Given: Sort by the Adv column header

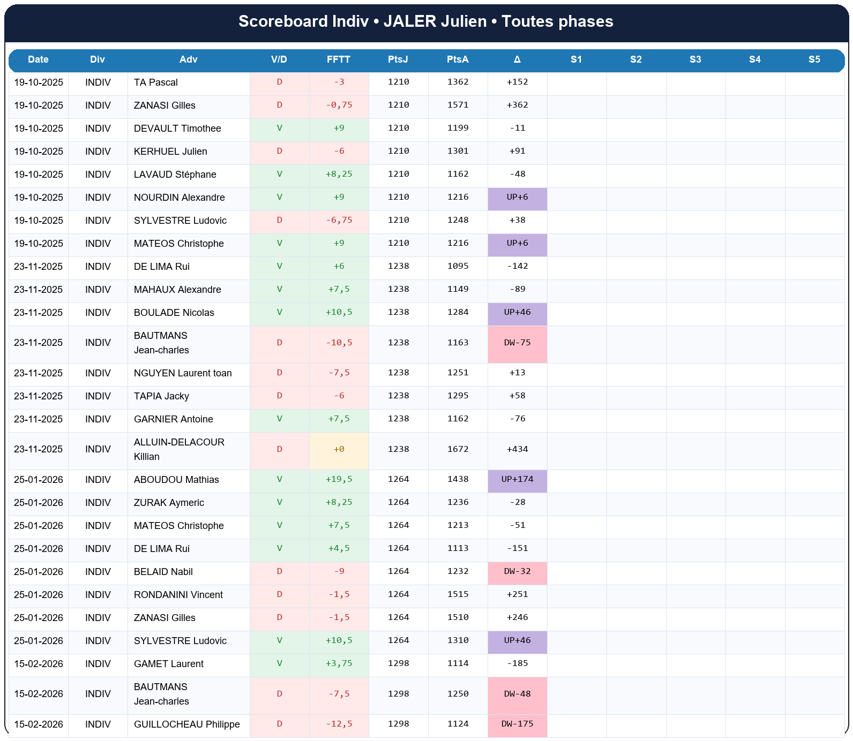Looking at the screenshot, I should [189, 59].
